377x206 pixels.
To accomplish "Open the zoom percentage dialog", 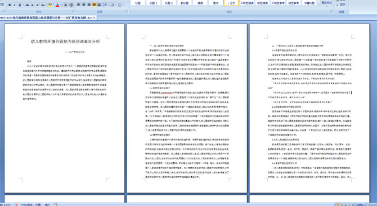I will point(360,205).
